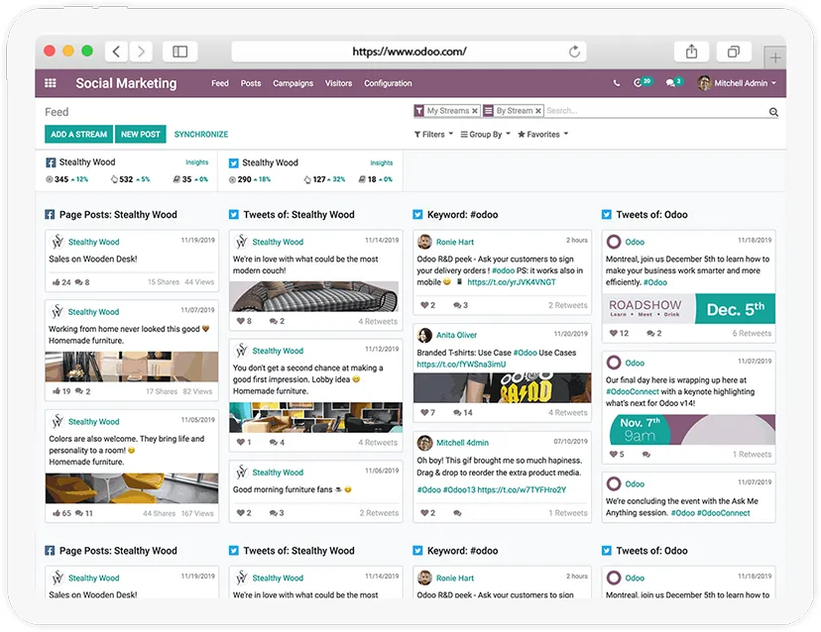821x632 pixels.
Task: Click the '345' Facebook audience stat
Action: click(61, 179)
